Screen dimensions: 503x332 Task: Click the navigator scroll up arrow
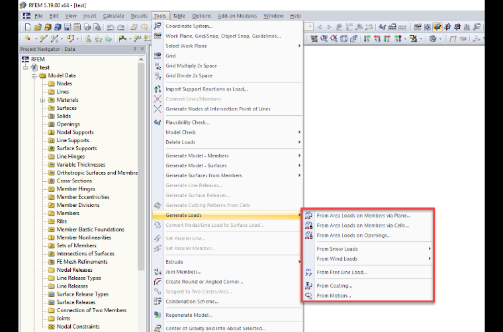(141, 60)
